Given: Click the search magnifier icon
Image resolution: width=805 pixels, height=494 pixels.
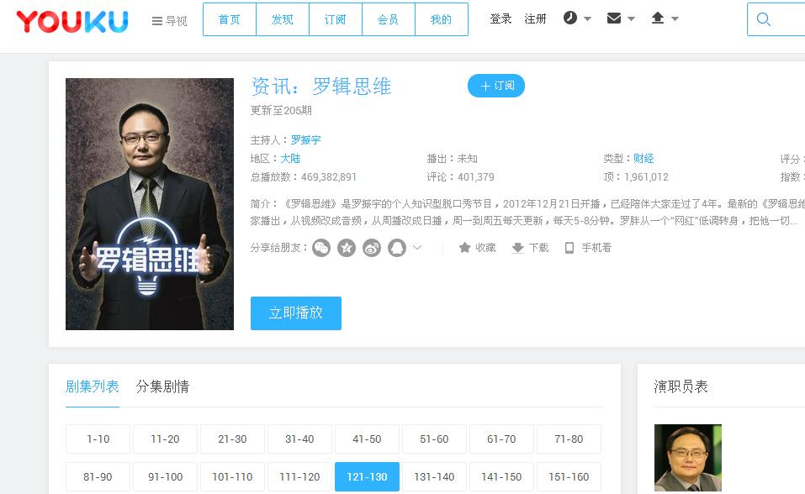Looking at the screenshot, I should (x=764, y=19).
